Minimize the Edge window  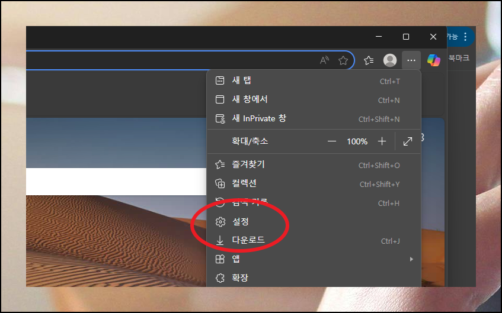(378, 37)
